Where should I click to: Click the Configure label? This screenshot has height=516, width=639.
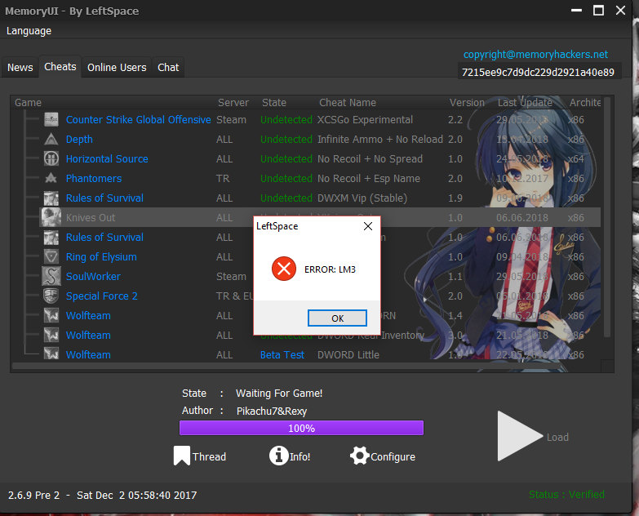393,457
